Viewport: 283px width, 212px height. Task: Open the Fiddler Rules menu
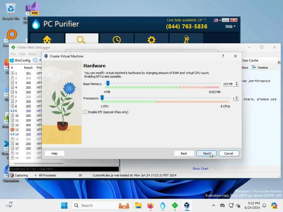33,54
